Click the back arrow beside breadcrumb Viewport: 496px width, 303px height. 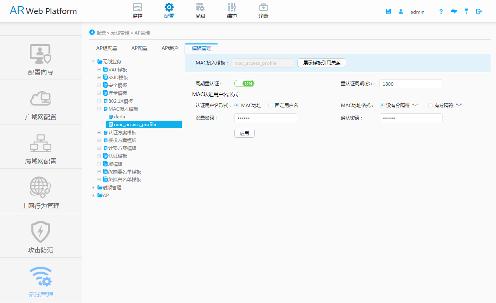click(92, 32)
